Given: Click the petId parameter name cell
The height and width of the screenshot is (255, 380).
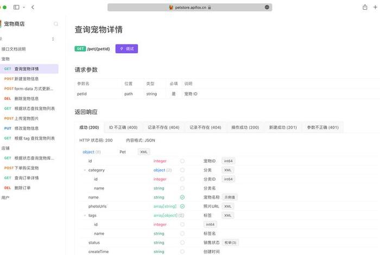Looking at the screenshot, I should point(82,94).
